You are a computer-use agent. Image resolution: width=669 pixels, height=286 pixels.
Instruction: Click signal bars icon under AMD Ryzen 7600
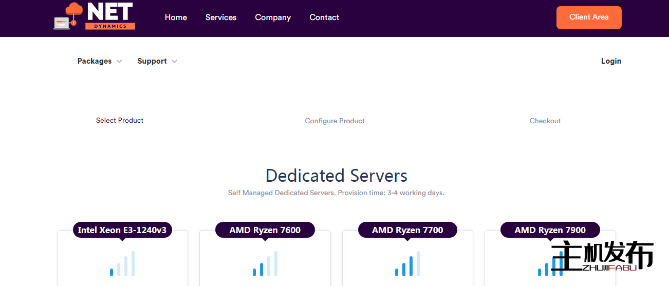(x=265, y=264)
